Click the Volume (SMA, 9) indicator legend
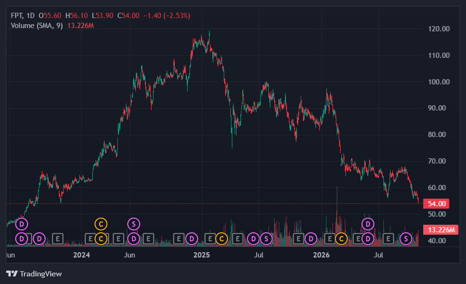Image resolution: width=466 pixels, height=284 pixels. pyautogui.click(x=37, y=26)
